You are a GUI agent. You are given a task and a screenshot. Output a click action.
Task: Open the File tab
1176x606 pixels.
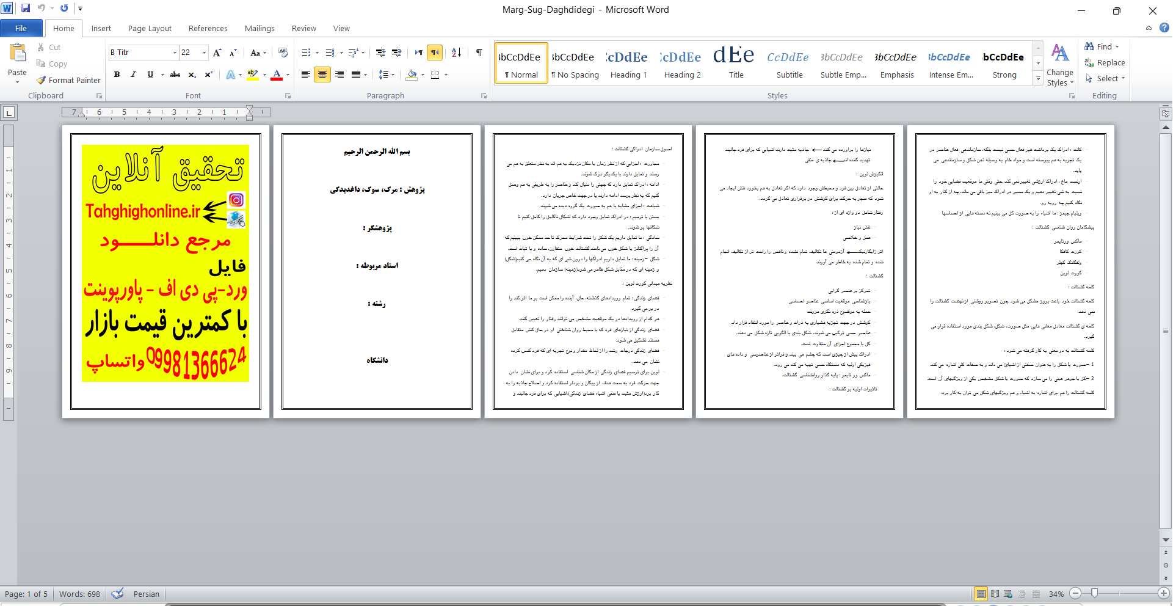tap(21, 28)
